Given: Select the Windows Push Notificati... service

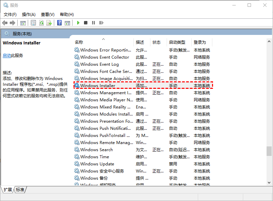Looking at the screenshot, I should coord(143,128).
